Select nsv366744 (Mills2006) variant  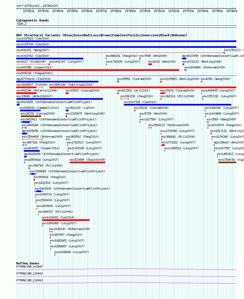pos(46,165)
